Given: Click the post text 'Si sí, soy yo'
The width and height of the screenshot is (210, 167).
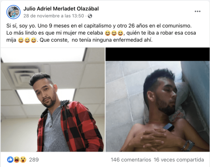Looking at the screenshot, I should coord(21,26).
